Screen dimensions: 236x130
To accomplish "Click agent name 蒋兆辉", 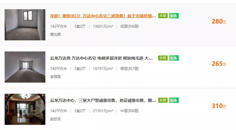I will click(55, 34).
